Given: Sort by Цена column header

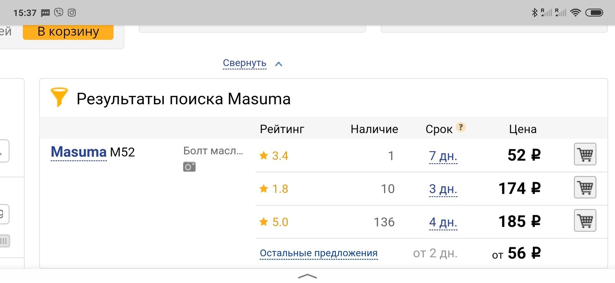Looking at the screenshot, I should [523, 129].
